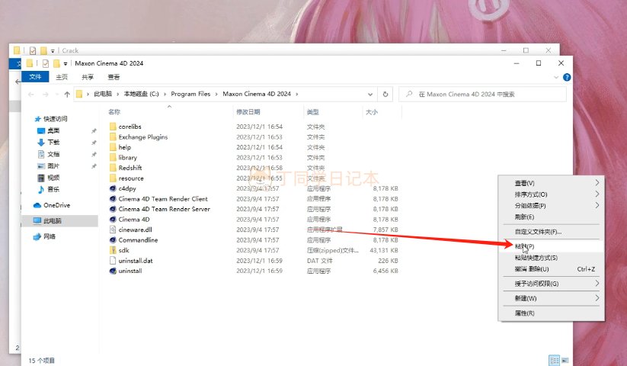Select the Redshift folder icon

coord(113,168)
